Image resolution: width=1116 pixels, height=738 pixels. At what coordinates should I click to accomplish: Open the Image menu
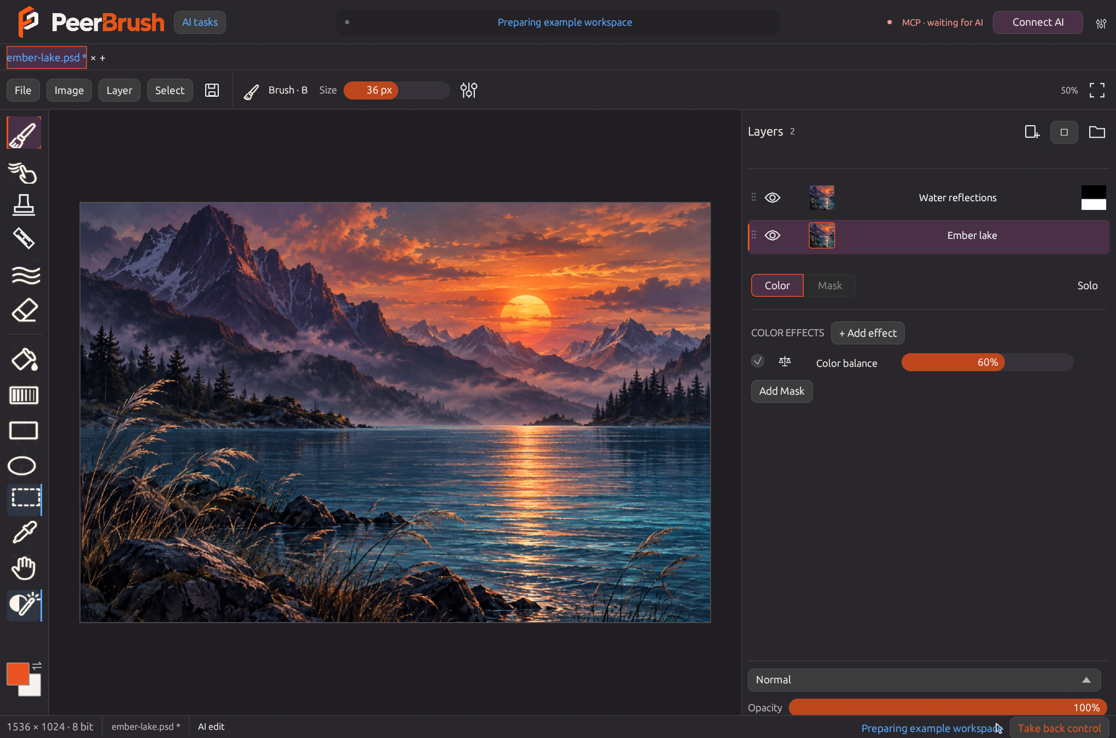tap(69, 90)
